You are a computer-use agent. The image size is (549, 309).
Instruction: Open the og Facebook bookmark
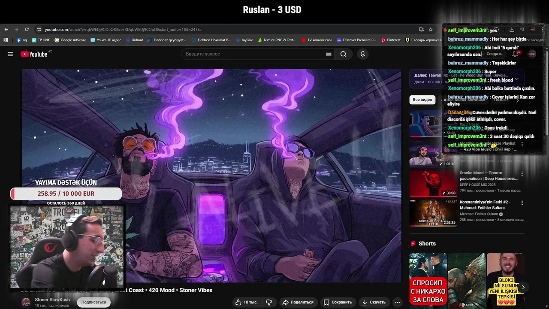pyautogui.click(x=22, y=40)
